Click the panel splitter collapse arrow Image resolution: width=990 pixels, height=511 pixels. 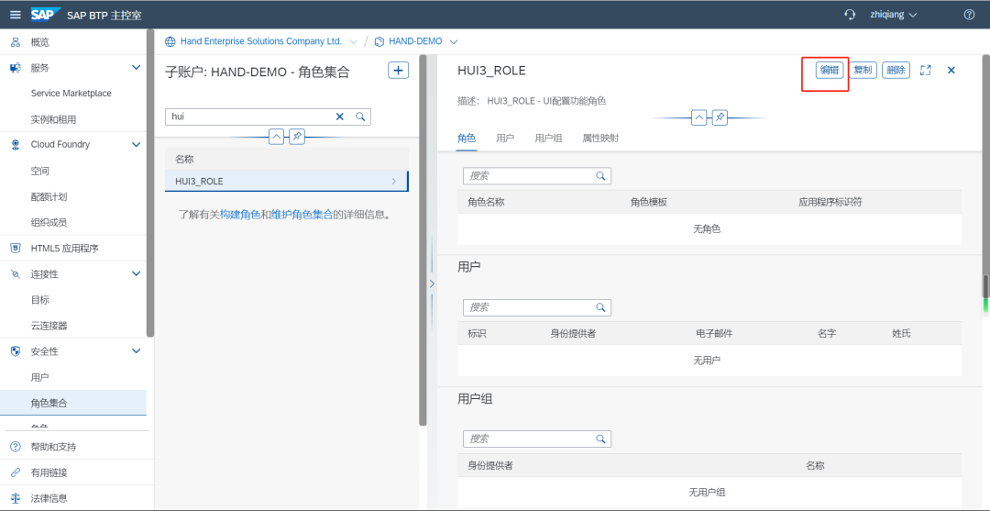(x=433, y=283)
